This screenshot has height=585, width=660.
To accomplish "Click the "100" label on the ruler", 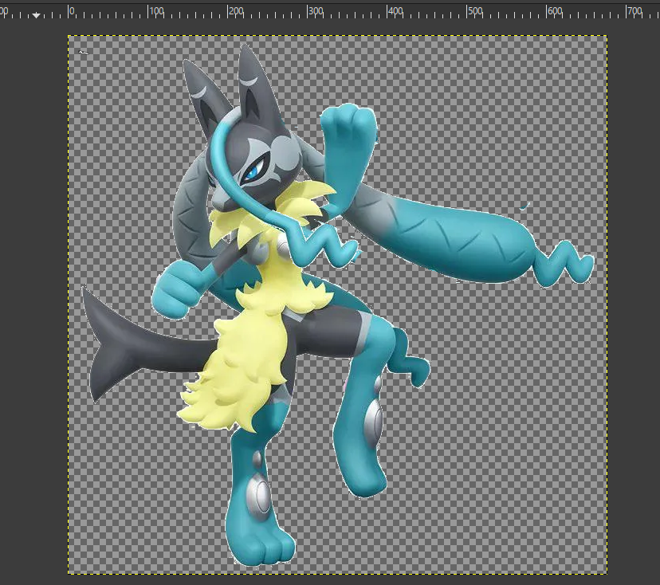I will pyautogui.click(x=156, y=11).
